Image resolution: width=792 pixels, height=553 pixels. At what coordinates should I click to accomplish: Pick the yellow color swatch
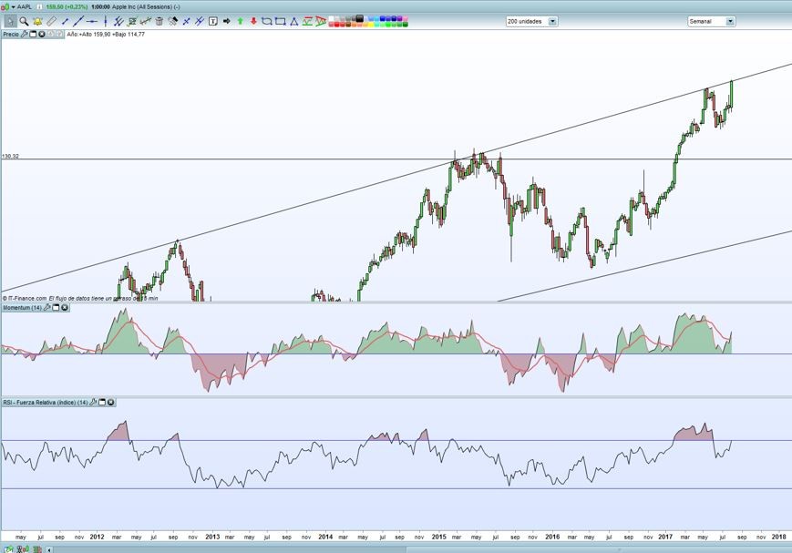tap(371, 25)
